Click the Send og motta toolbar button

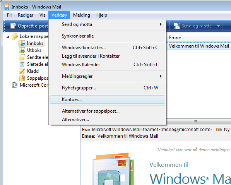click(x=192, y=26)
